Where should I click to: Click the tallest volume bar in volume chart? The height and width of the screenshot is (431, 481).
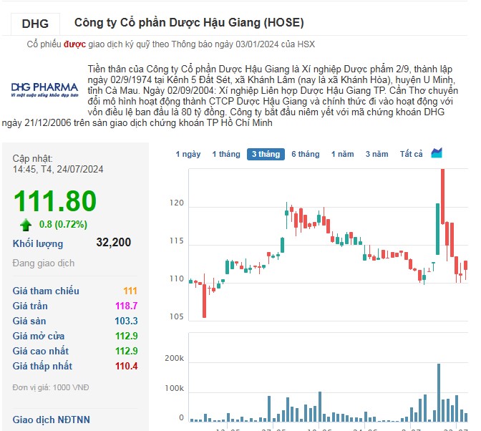(x=438, y=392)
